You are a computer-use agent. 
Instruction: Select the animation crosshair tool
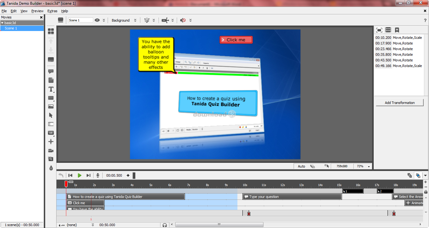pos(51,142)
